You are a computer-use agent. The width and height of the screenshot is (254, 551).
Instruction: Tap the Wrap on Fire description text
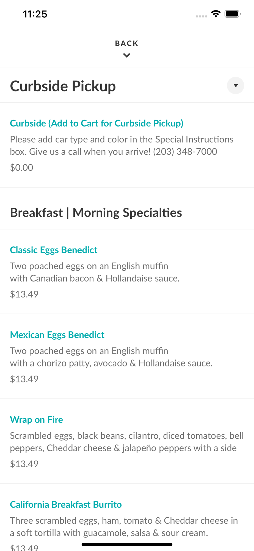(127, 442)
